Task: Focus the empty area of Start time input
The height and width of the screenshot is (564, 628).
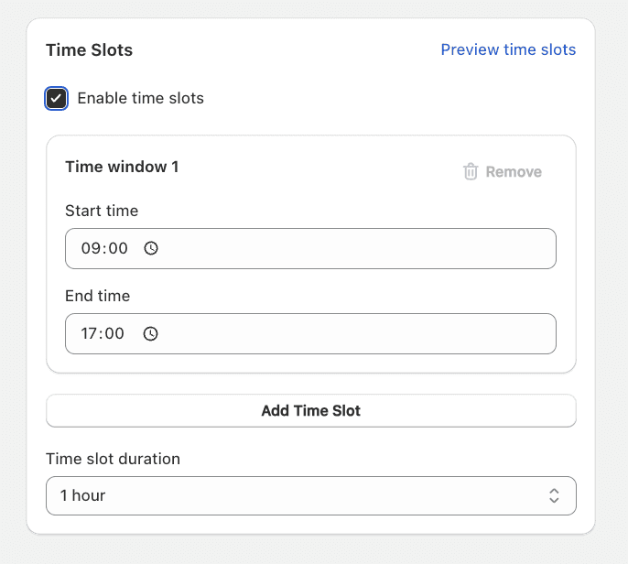Action: point(357,248)
